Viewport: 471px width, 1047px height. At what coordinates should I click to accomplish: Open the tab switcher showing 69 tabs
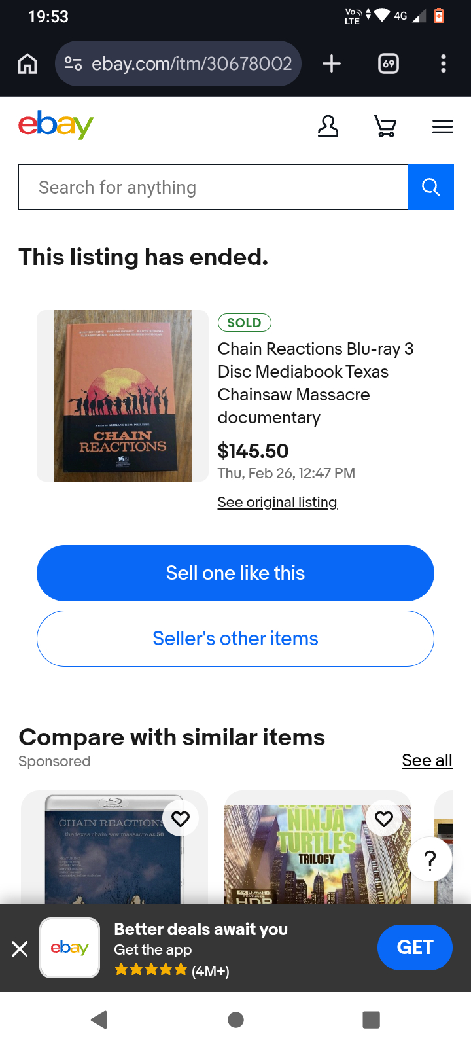pos(389,63)
